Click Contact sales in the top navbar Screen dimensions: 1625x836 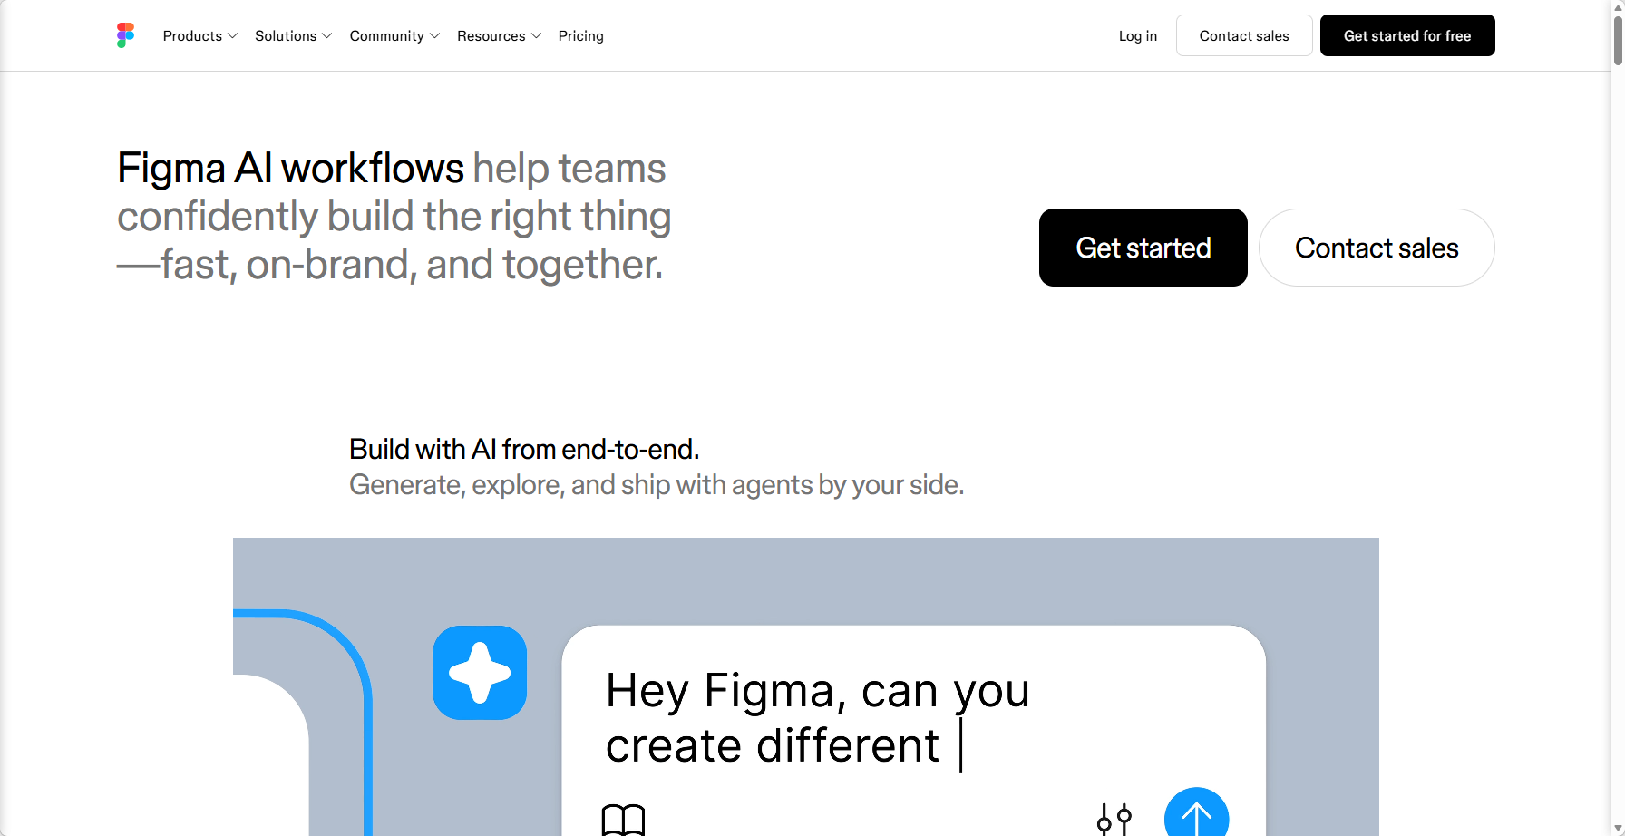coord(1244,35)
